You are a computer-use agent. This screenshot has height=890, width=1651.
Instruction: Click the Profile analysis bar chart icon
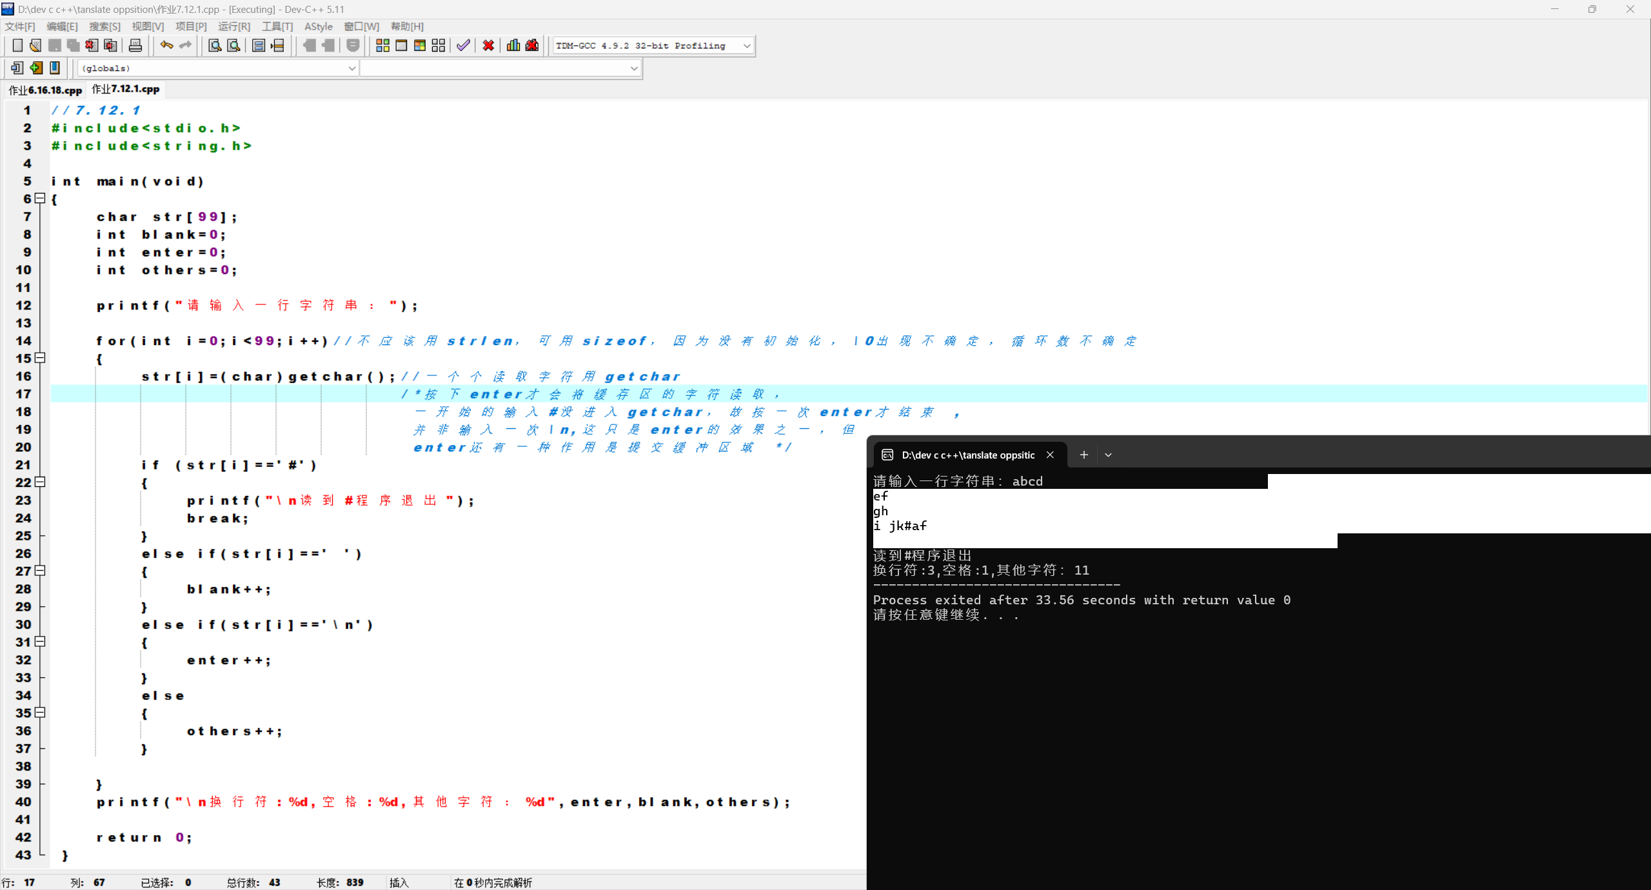pos(513,45)
